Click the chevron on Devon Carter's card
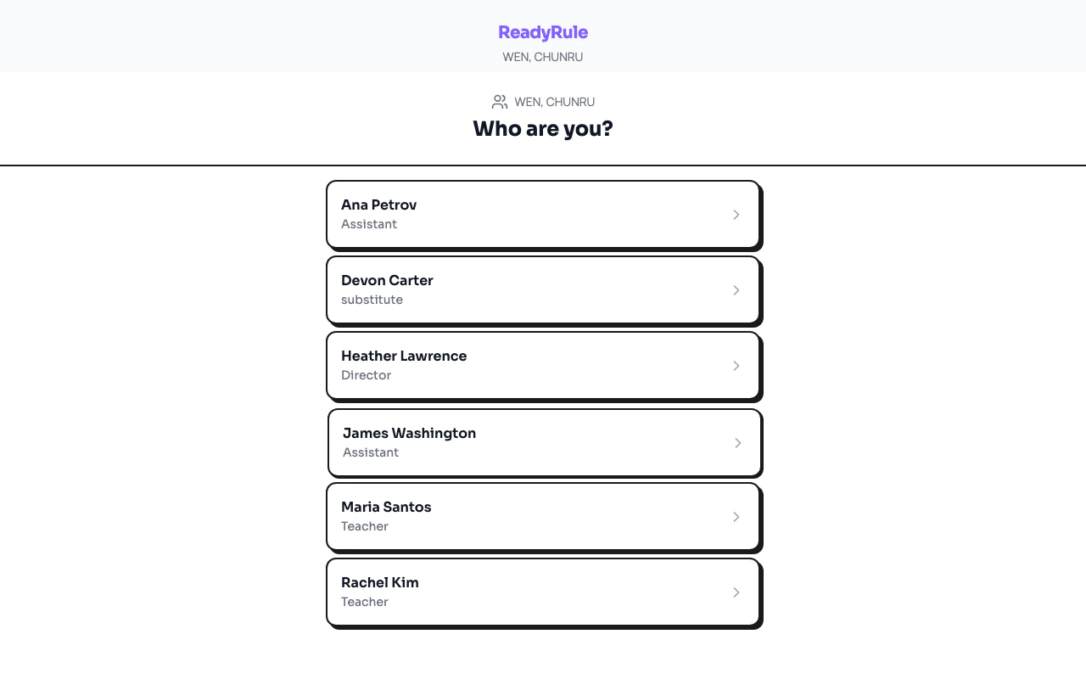 tap(736, 290)
